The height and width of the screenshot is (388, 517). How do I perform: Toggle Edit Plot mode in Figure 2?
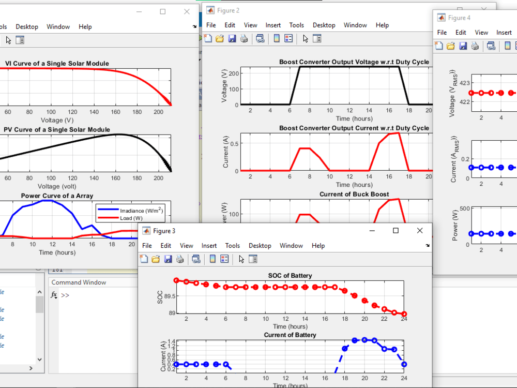click(x=305, y=38)
